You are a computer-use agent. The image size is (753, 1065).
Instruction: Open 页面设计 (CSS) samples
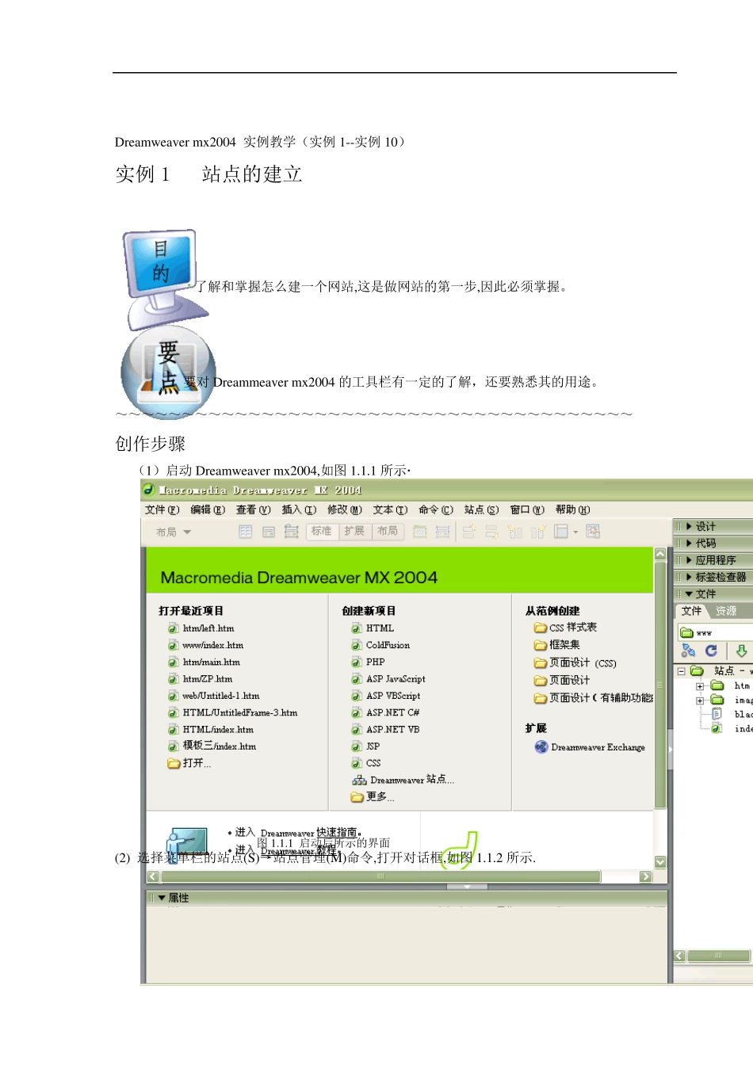[583, 663]
